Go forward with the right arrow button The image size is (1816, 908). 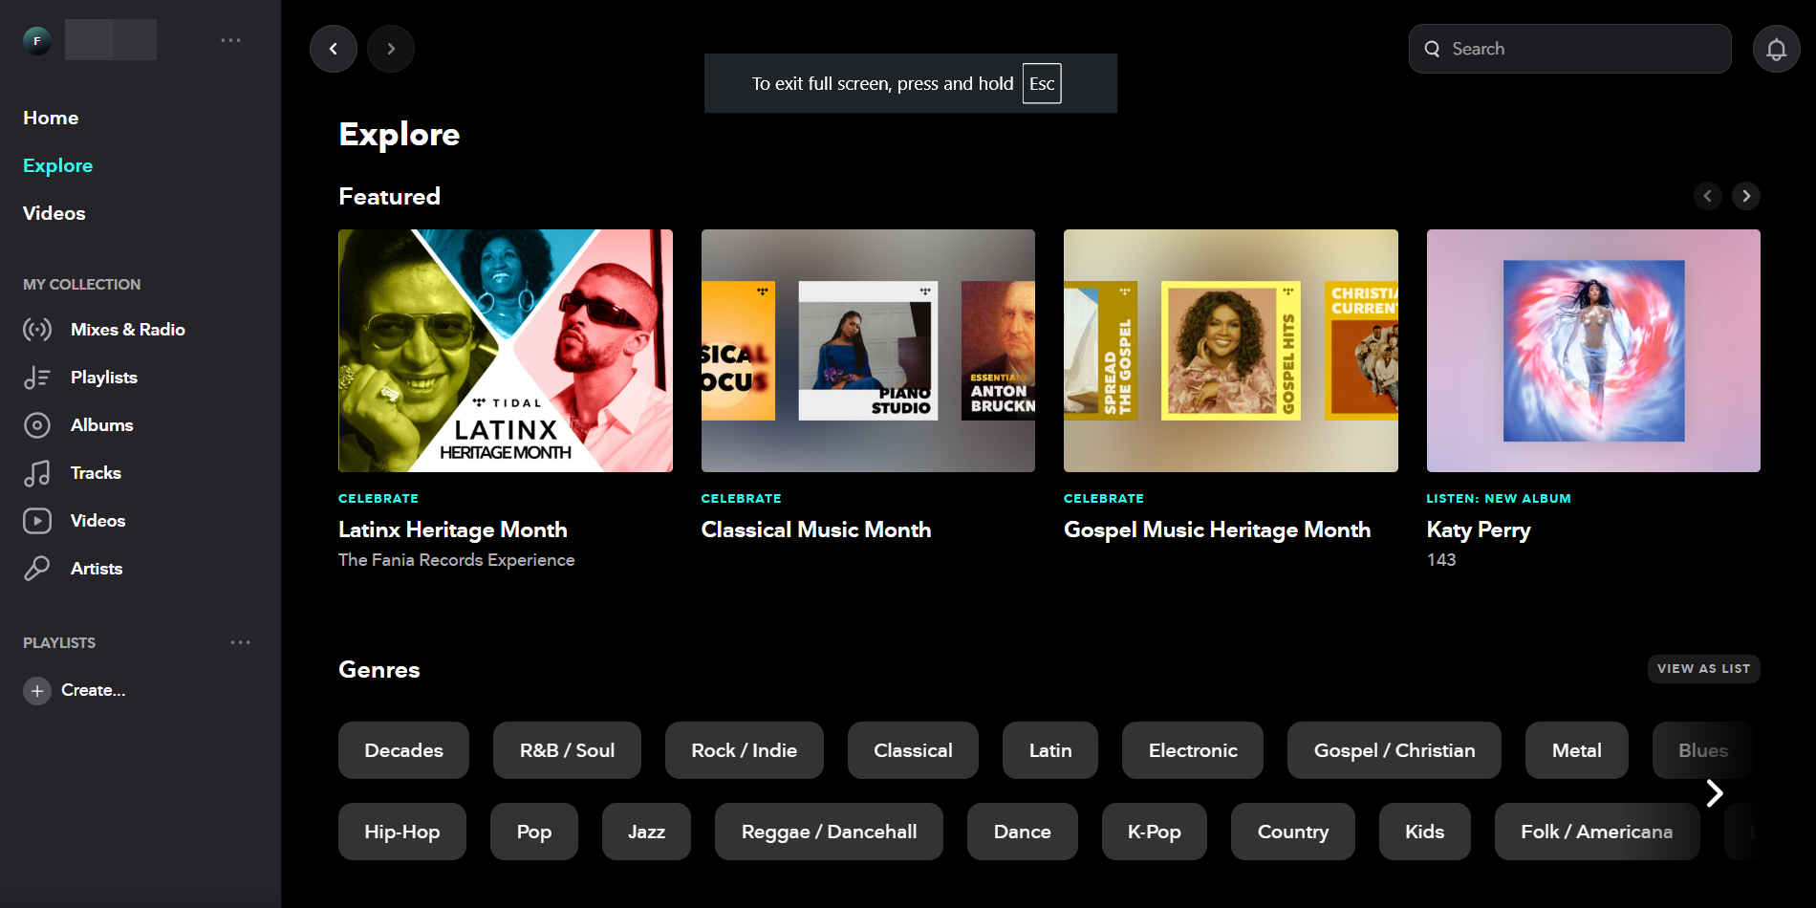click(x=391, y=49)
